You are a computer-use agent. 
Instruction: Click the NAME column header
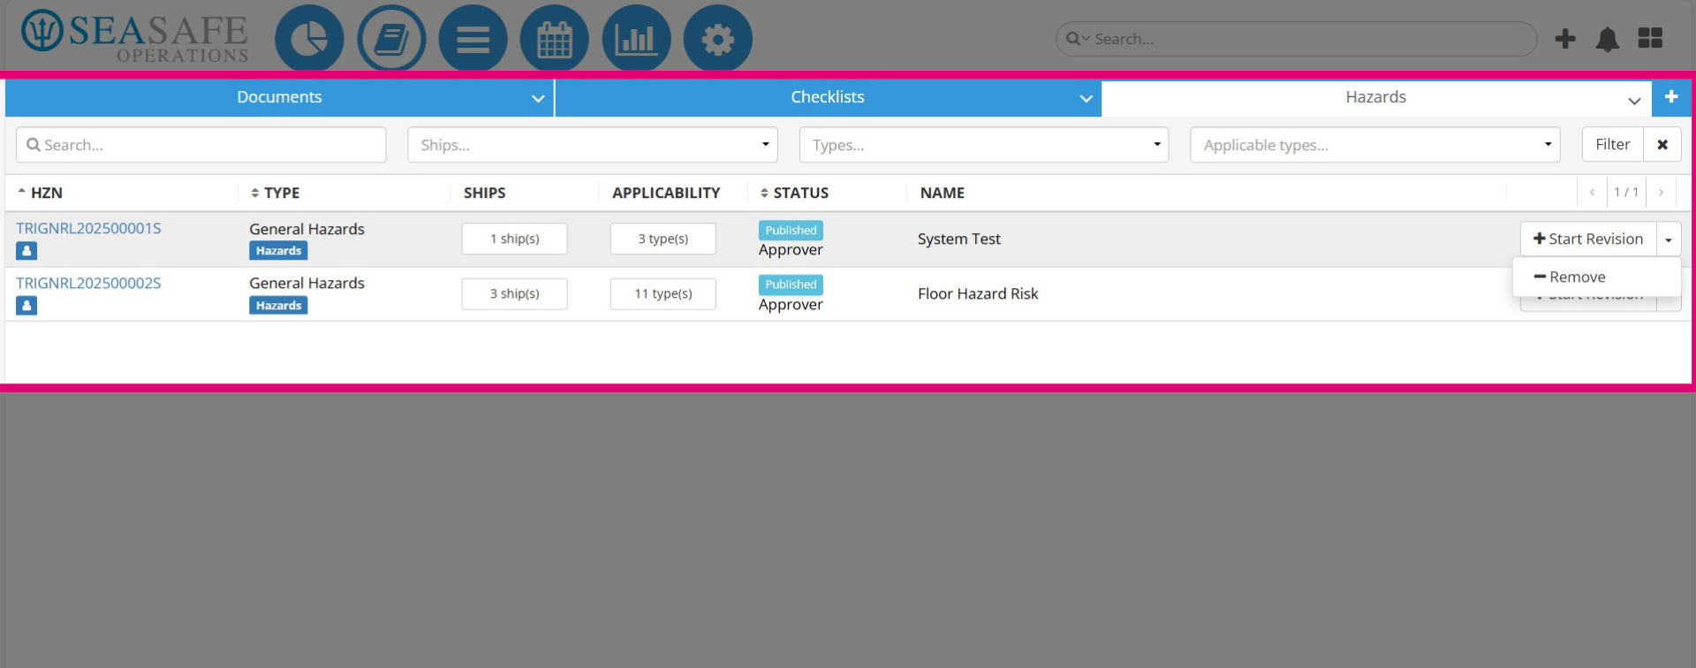point(942,193)
